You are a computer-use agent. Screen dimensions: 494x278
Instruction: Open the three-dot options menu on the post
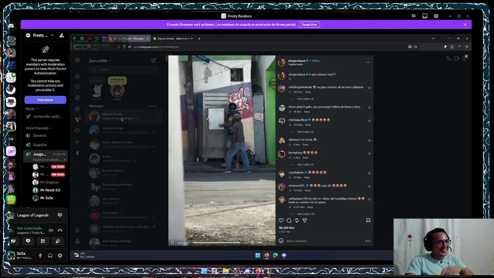(x=368, y=62)
